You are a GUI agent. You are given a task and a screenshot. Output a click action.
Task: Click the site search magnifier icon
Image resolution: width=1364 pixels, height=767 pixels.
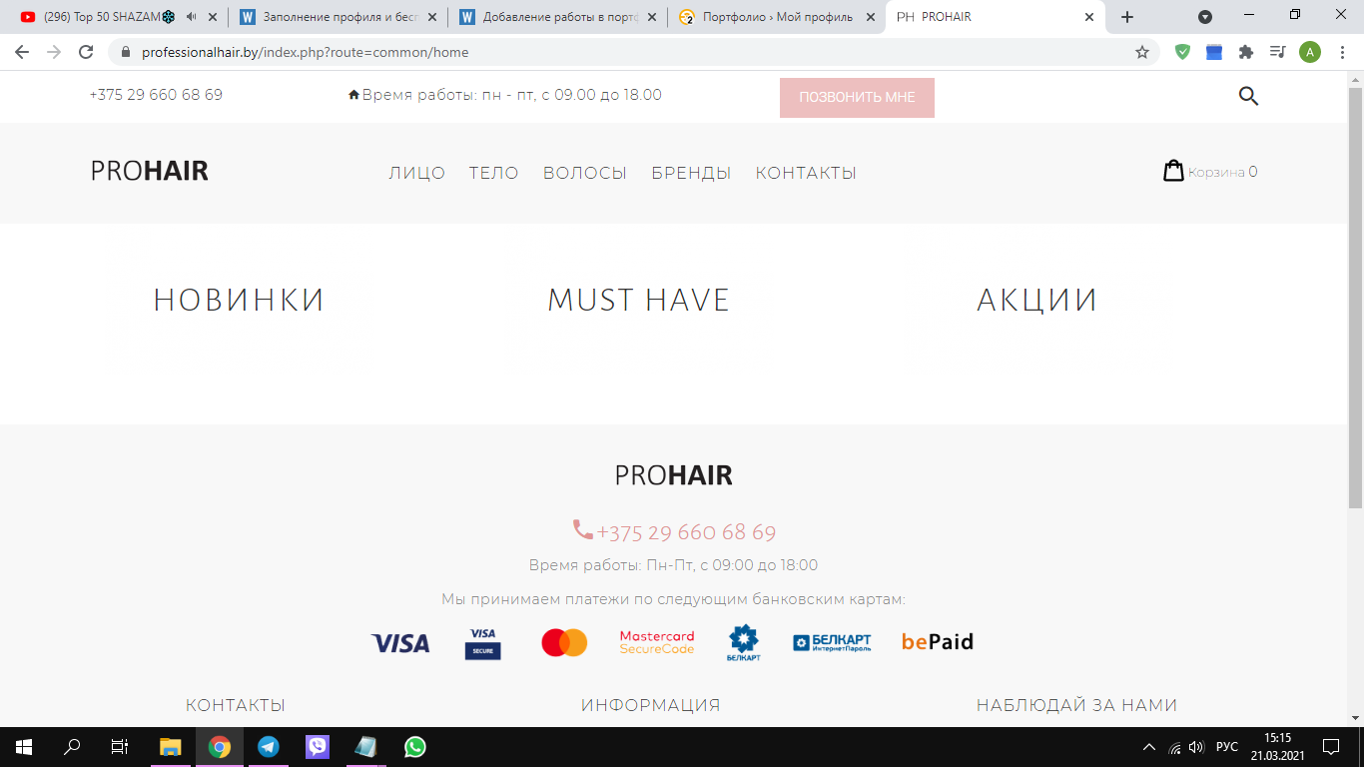(x=1248, y=96)
